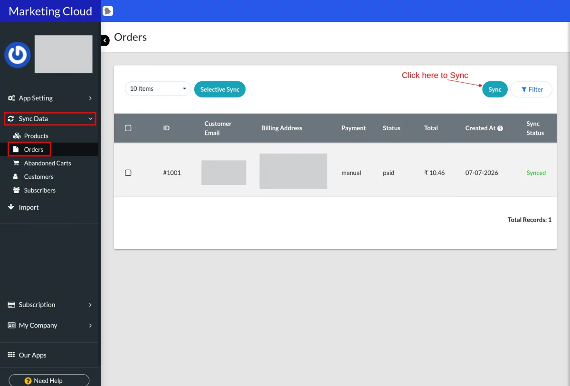Click the Our Apps grid icon
The height and width of the screenshot is (386, 570).
pyautogui.click(x=11, y=355)
